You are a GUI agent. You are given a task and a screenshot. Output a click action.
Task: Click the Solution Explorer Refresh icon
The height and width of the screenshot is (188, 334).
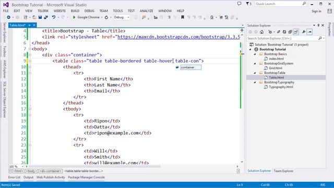tap(284, 32)
